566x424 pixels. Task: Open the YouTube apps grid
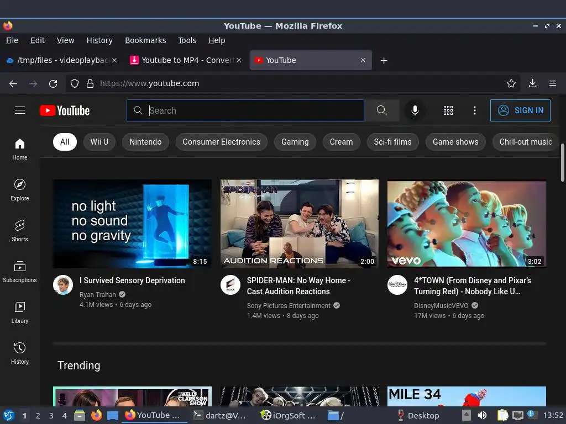coord(448,110)
